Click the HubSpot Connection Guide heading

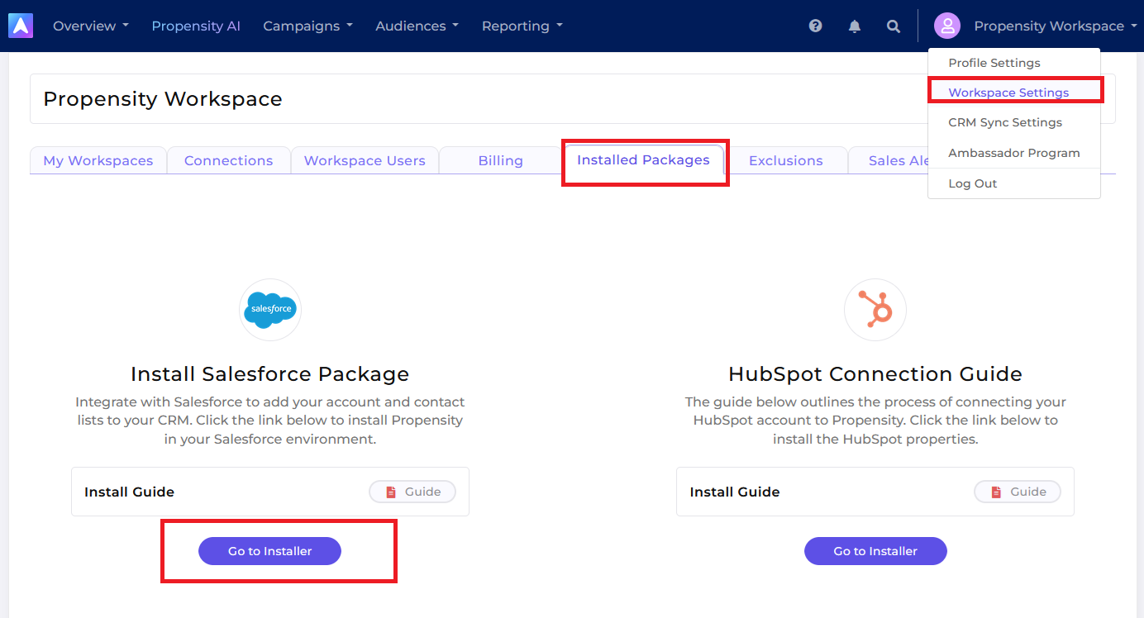[x=875, y=374]
